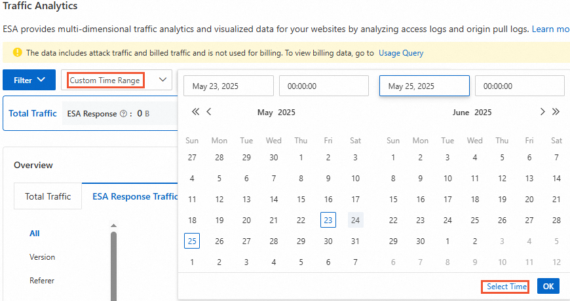Click the previous year double-chevron icon
The width and height of the screenshot is (570, 301).
195,112
